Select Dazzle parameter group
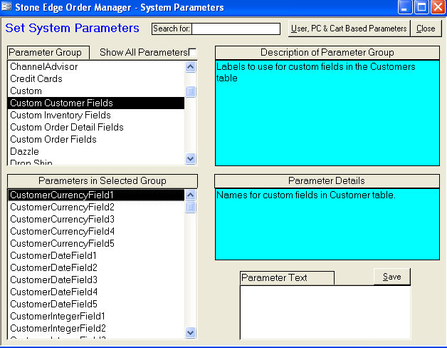Image resolution: width=447 pixels, height=348 pixels. pos(96,151)
